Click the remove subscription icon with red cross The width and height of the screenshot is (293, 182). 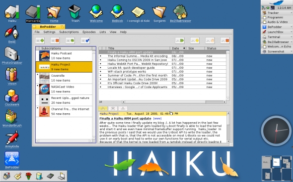(55, 41)
